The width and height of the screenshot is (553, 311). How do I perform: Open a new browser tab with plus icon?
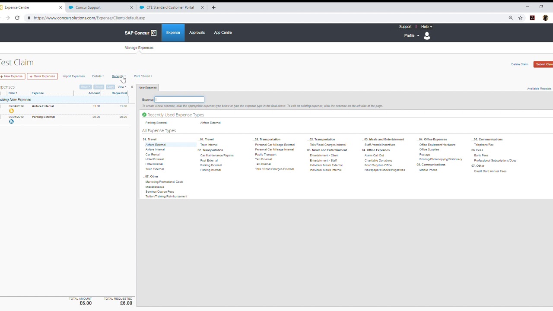tap(213, 7)
